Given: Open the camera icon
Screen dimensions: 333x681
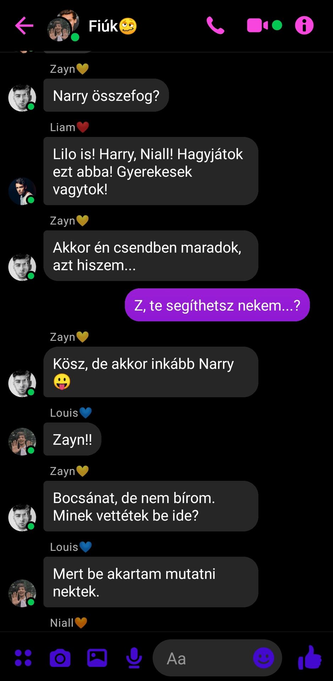Looking at the screenshot, I should click(x=60, y=658).
